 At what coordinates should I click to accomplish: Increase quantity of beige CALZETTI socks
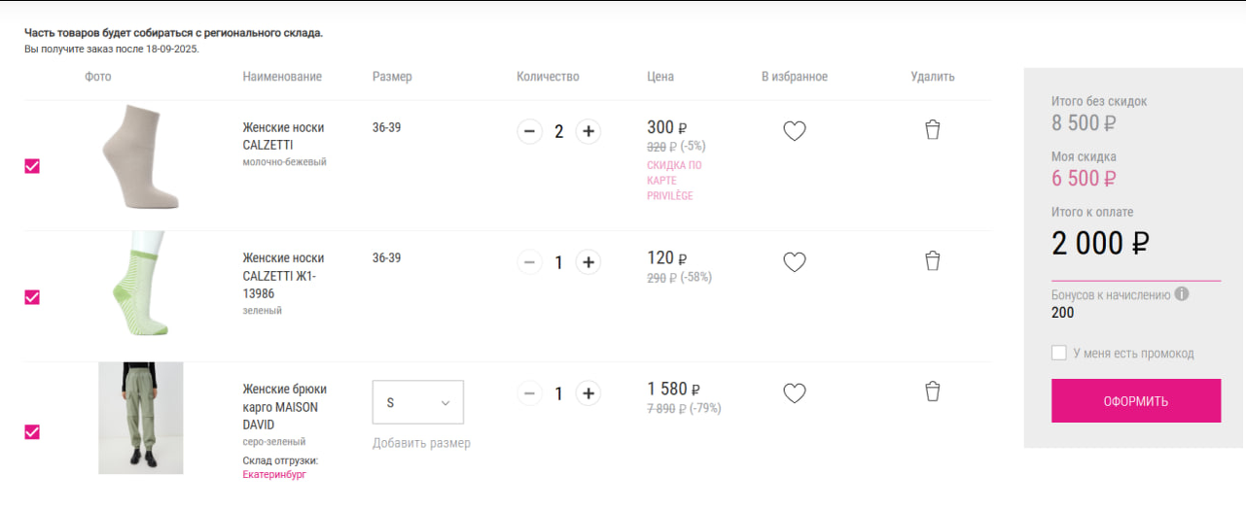(x=587, y=131)
